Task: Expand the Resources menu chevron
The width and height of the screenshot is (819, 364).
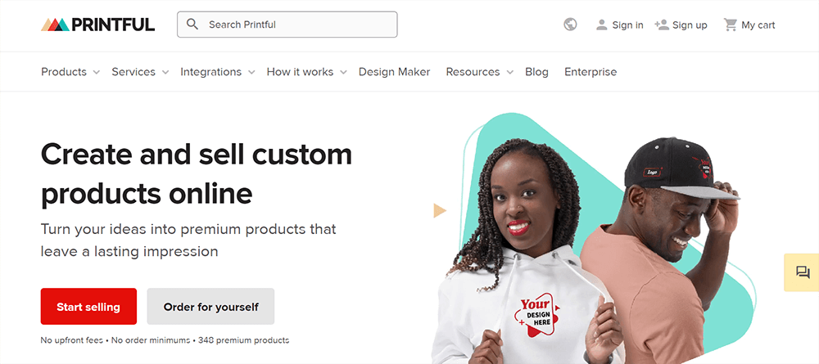Action: [509, 73]
